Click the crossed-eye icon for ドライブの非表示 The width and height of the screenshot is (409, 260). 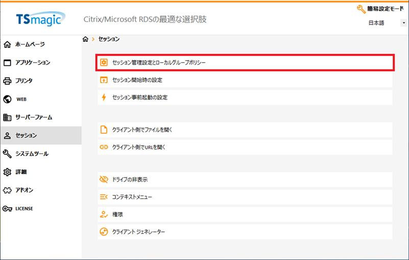point(104,179)
